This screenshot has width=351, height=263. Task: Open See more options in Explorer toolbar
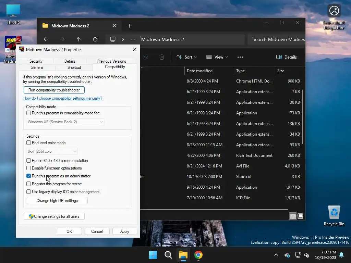point(240,57)
